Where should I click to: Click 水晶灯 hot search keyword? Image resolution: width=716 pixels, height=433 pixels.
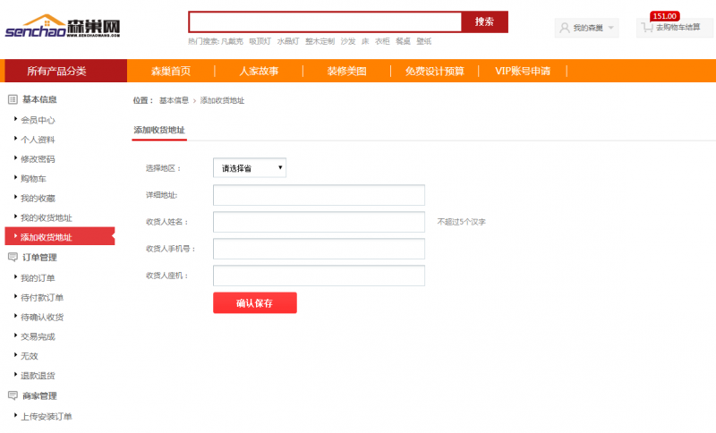point(287,41)
